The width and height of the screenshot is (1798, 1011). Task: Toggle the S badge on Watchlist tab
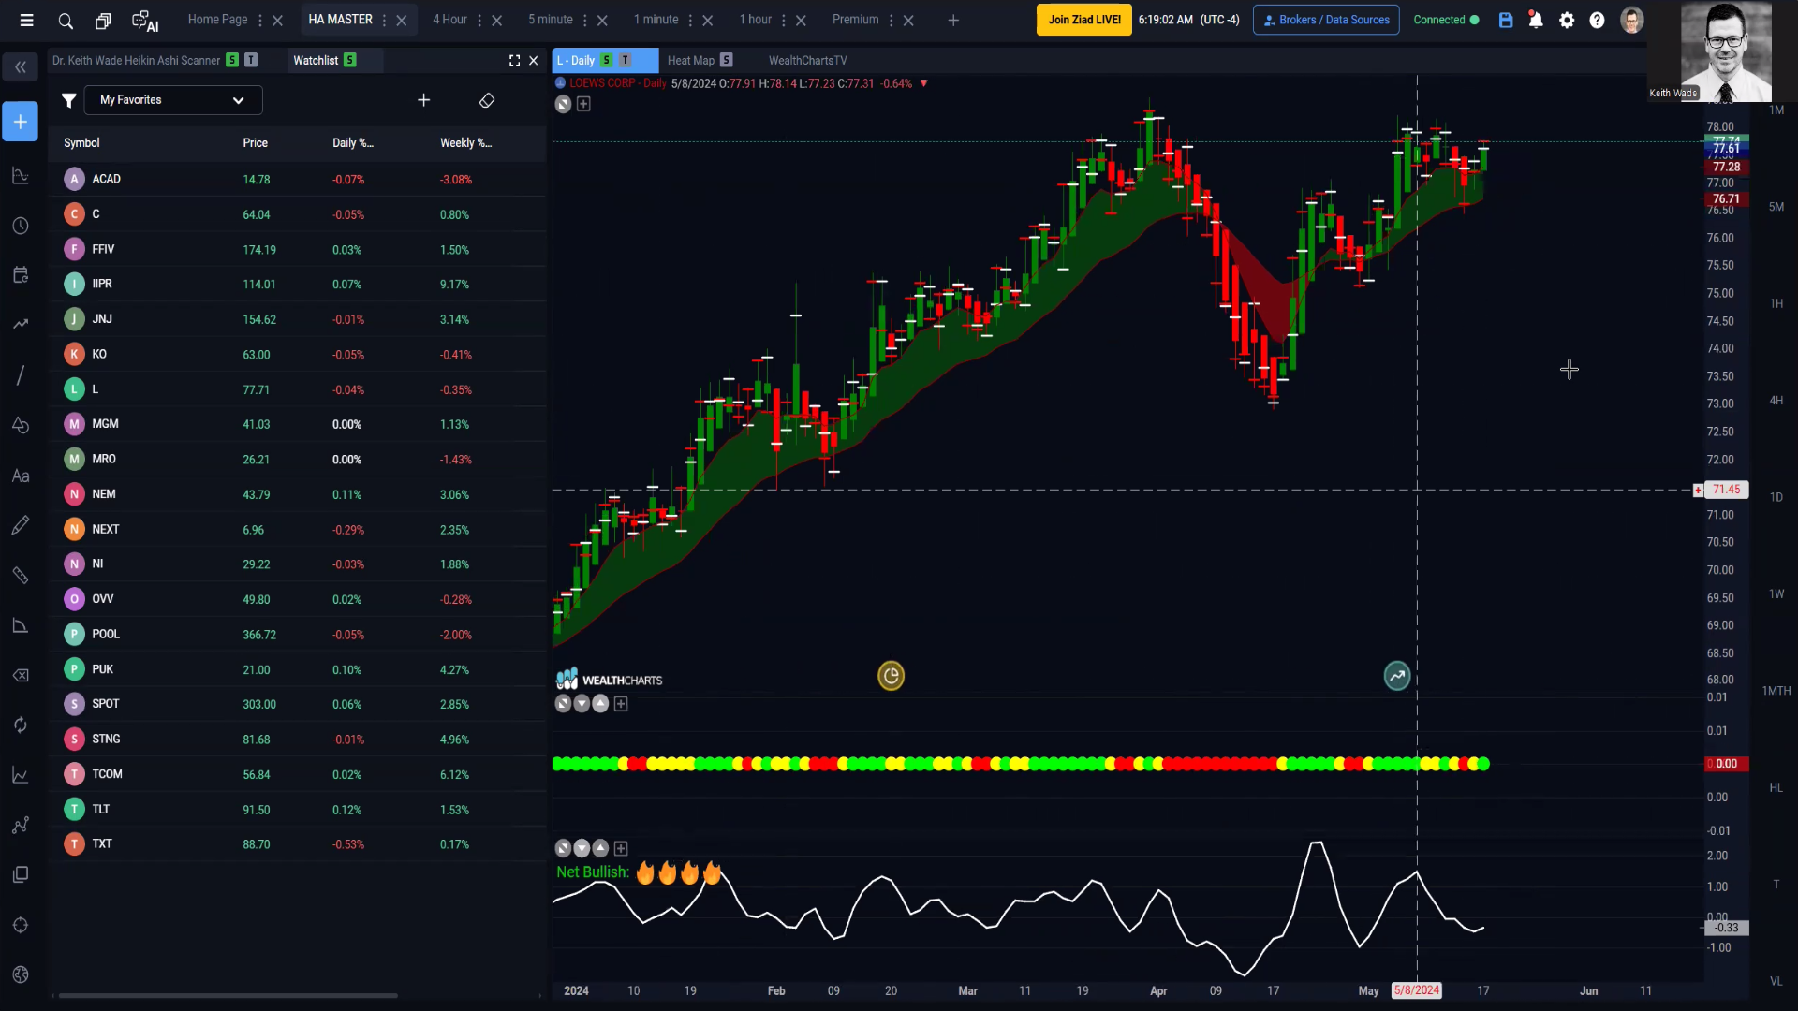pos(350,60)
